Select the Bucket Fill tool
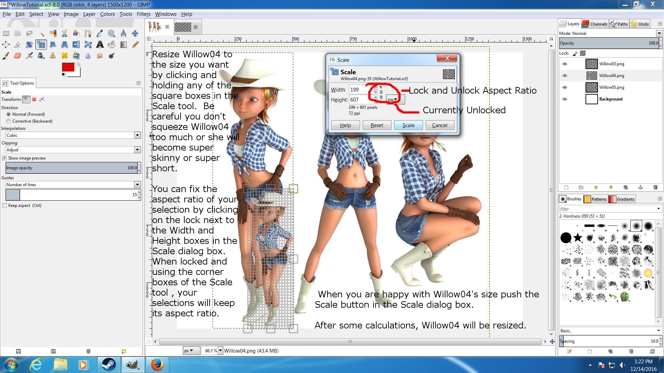Viewport: 664px width, 373px height. tap(112, 45)
